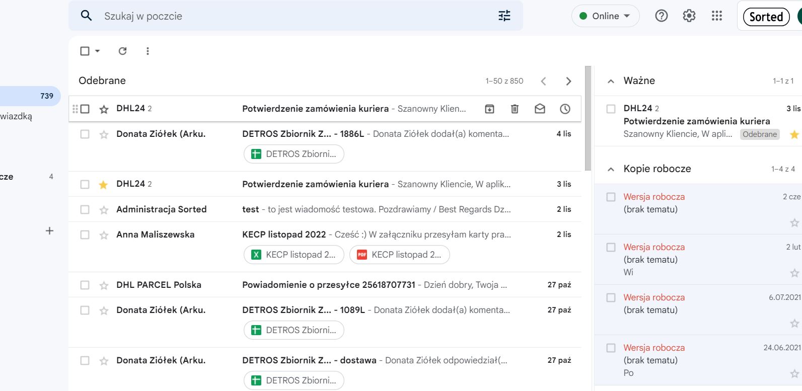Open search filter options in search bar

pos(504,16)
